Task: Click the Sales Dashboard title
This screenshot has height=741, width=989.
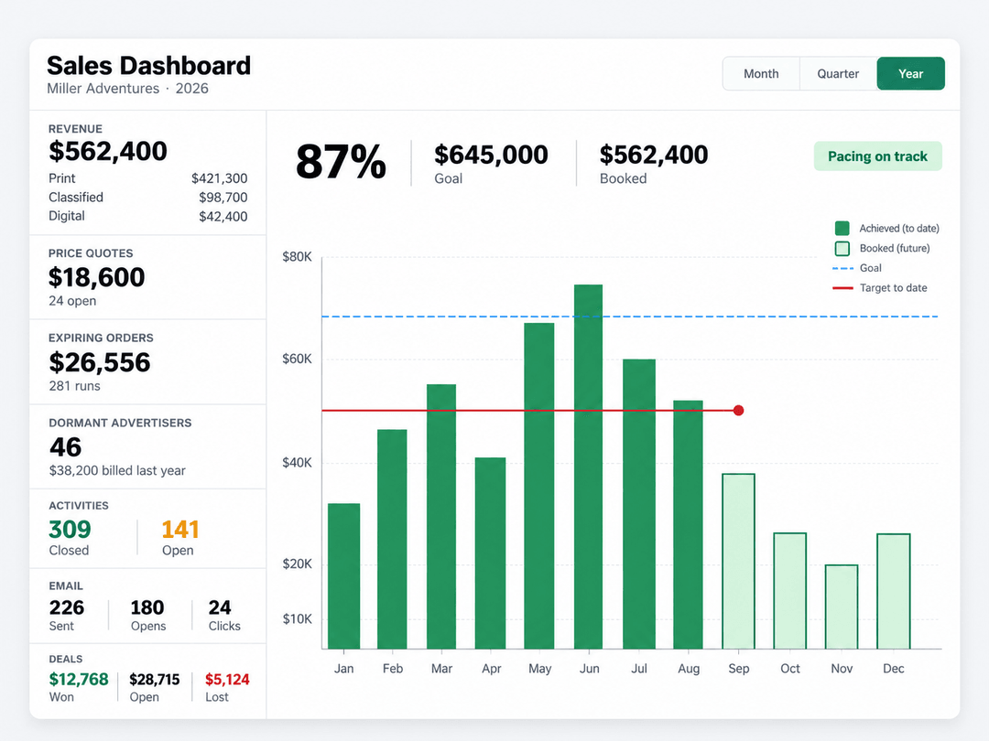Action: point(149,66)
